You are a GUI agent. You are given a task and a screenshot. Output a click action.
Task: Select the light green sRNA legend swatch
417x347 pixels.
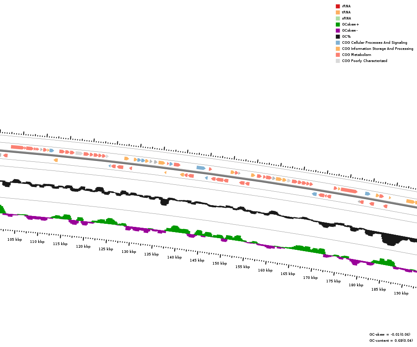tap(338, 18)
